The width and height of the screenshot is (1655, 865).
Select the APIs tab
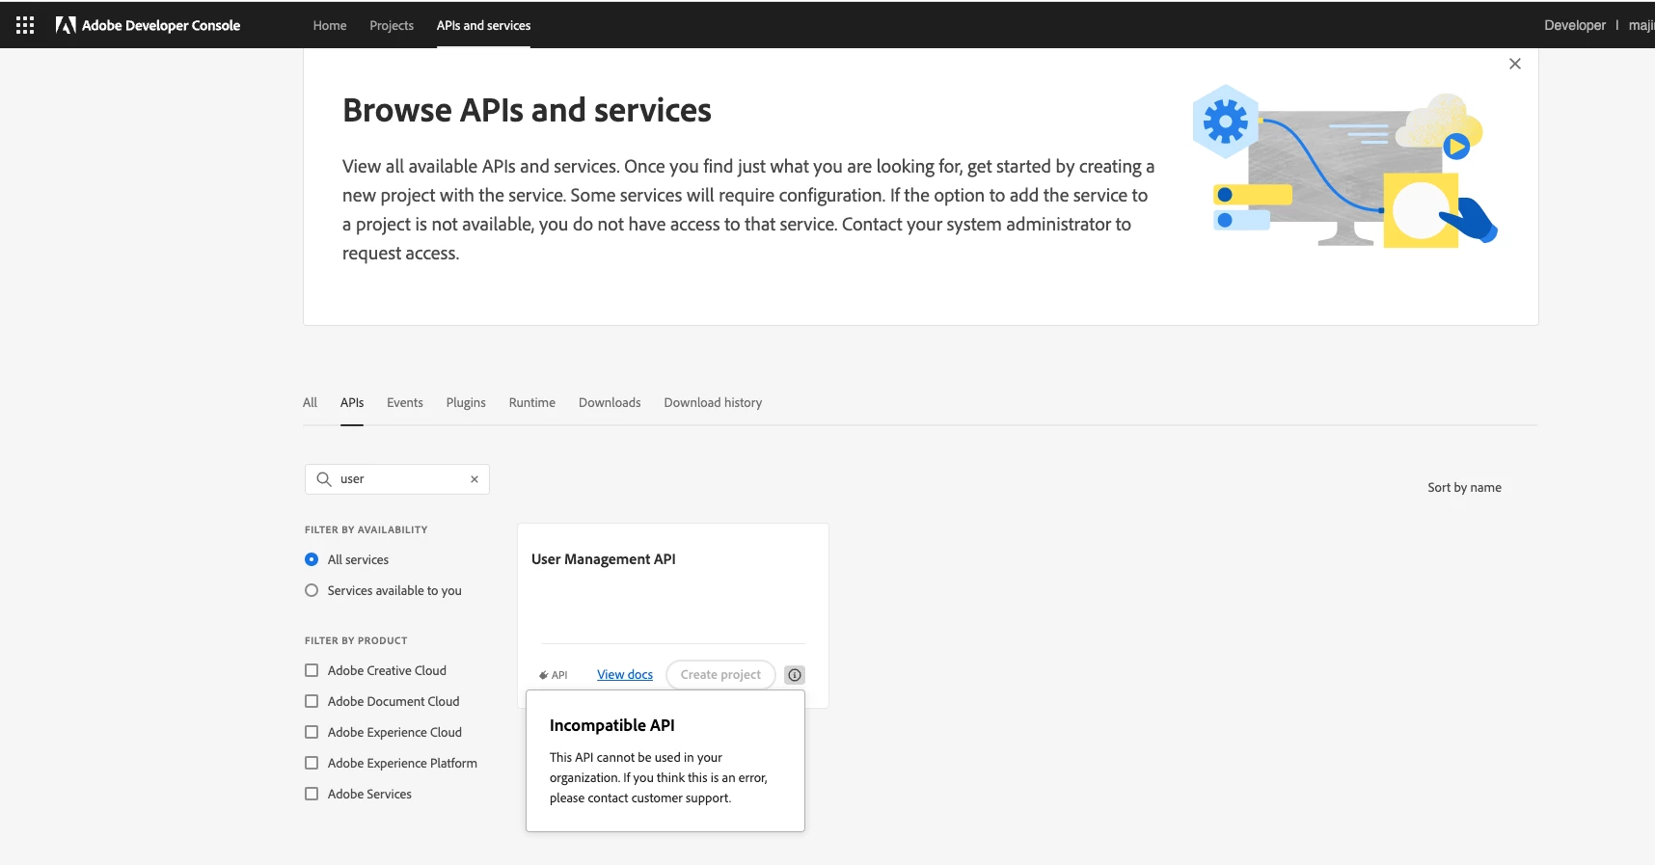(352, 403)
